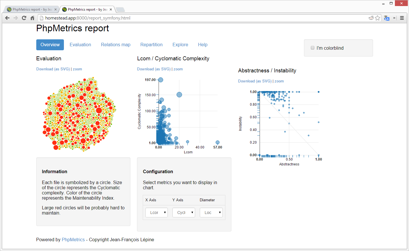Open the X Axis metric dropdown
Screen dimensions: 409x251
[x=156, y=212]
